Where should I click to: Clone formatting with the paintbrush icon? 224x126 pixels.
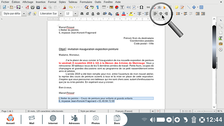click(x=64, y=7)
